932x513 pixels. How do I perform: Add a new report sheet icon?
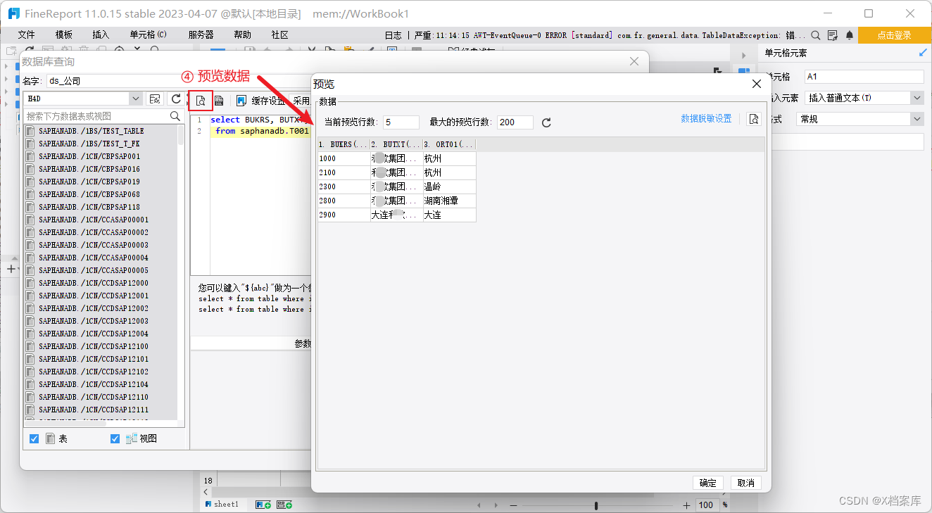pyautogui.click(x=263, y=505)
